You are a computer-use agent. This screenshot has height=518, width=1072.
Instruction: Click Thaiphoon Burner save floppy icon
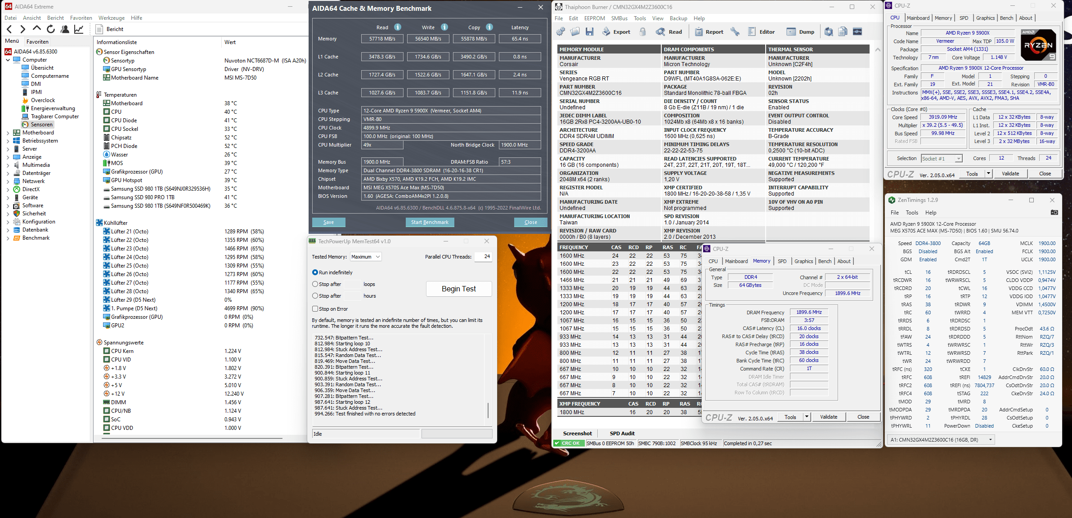[589, 31]
